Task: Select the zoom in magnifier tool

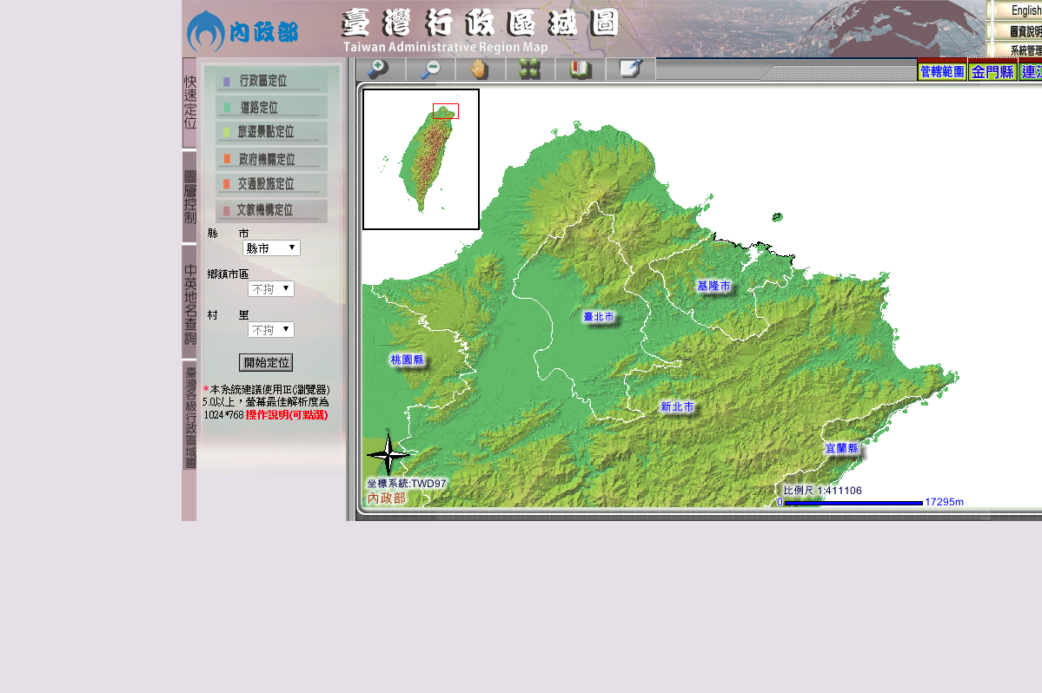Action: point(380,69)
